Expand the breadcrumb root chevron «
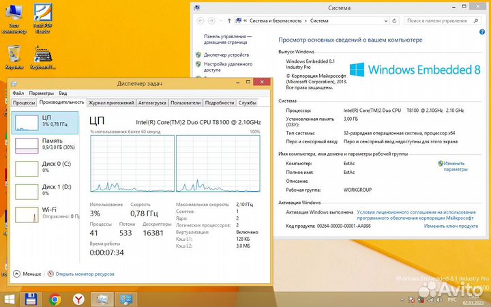The width and height of the screenshot is (491, 307). tap(245, 20)
